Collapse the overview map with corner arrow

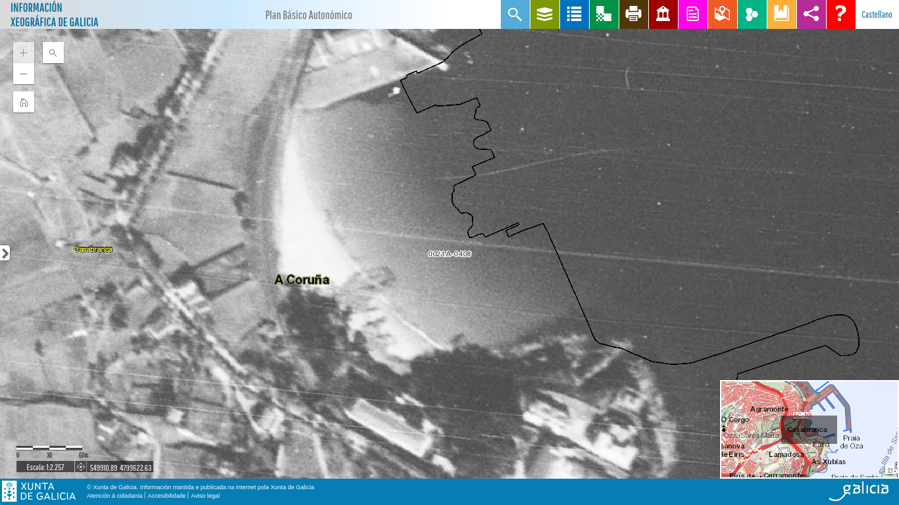pos(890,471)
